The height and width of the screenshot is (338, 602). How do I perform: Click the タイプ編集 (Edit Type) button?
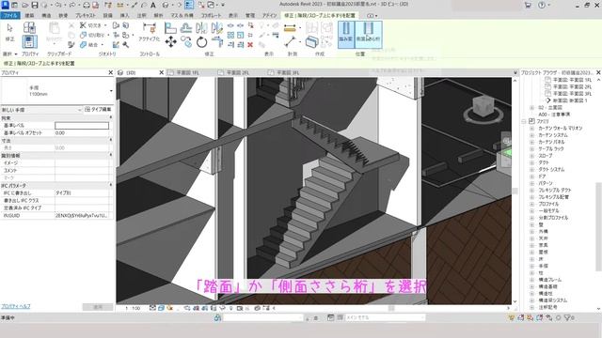(x=98, y=110)
